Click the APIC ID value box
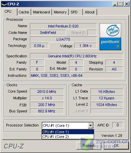131x153 pixels. point(118,125)
